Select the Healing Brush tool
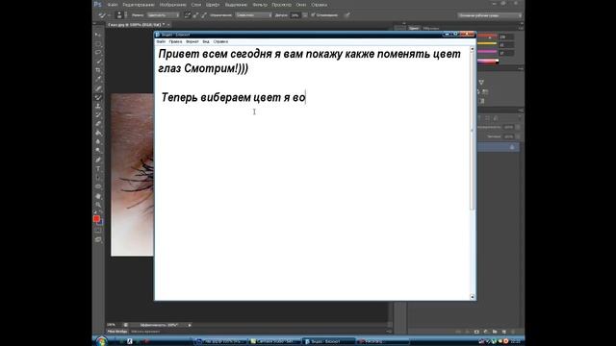616x346 pixels. pyautogui.click(x=98, y=88)
